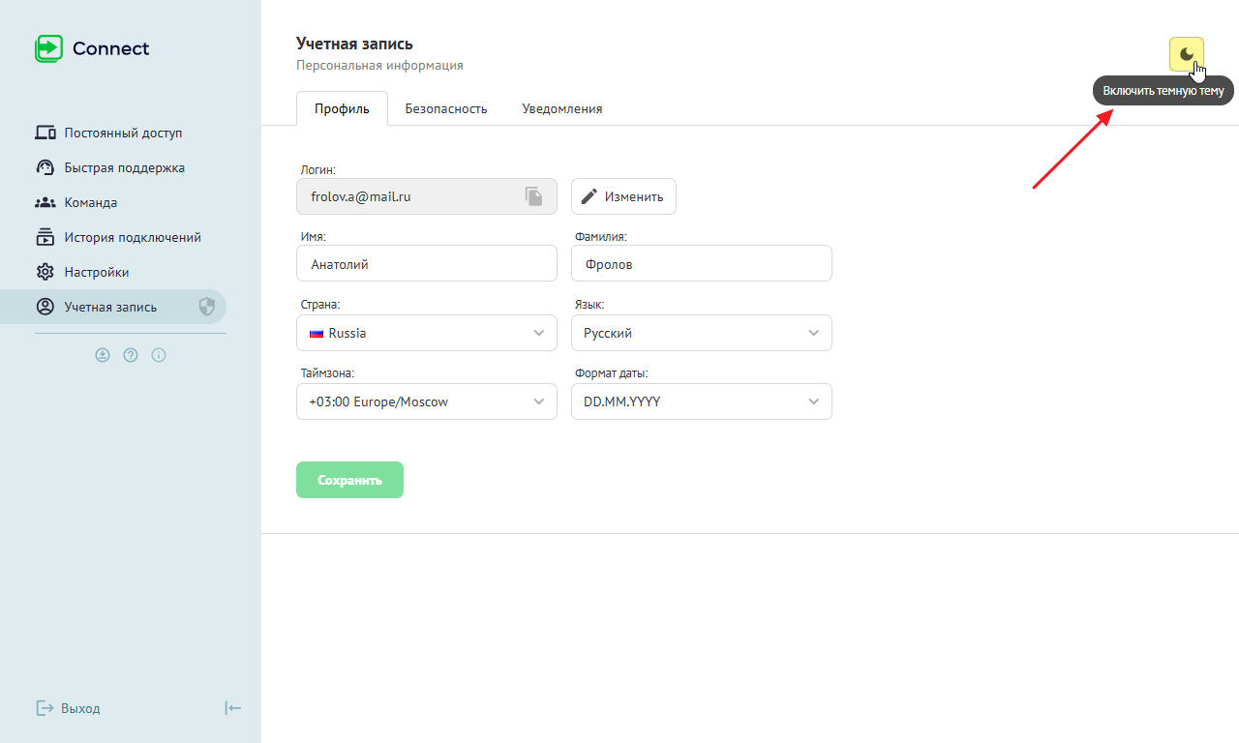
Task: Open Быстрая поддержка section
Action: [x=124, y=167]
